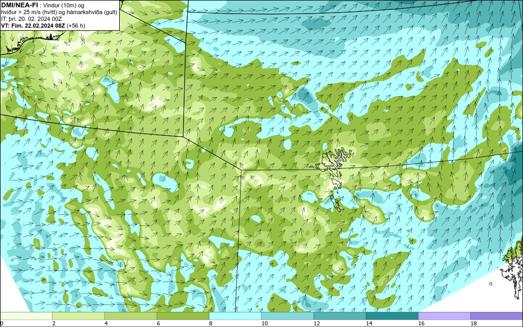The image size is (523, 327).
Task: Click the "VT: Fim. 22.02.2024 08Z" valid time
Action: click(33, 26)
